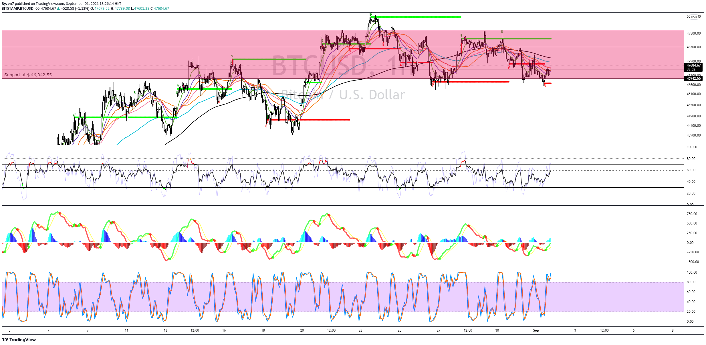
Task: Click the open value O:47679.52
Action: [x=100, y=9]
